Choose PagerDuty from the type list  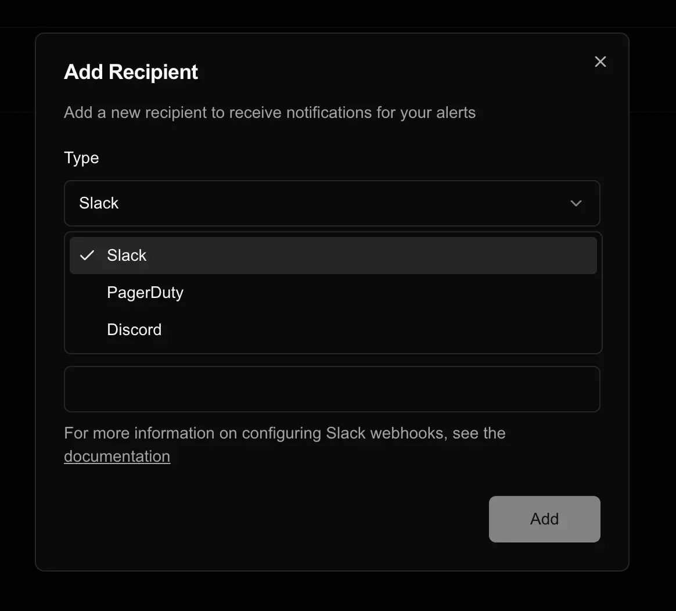click(x=145, y=292)
